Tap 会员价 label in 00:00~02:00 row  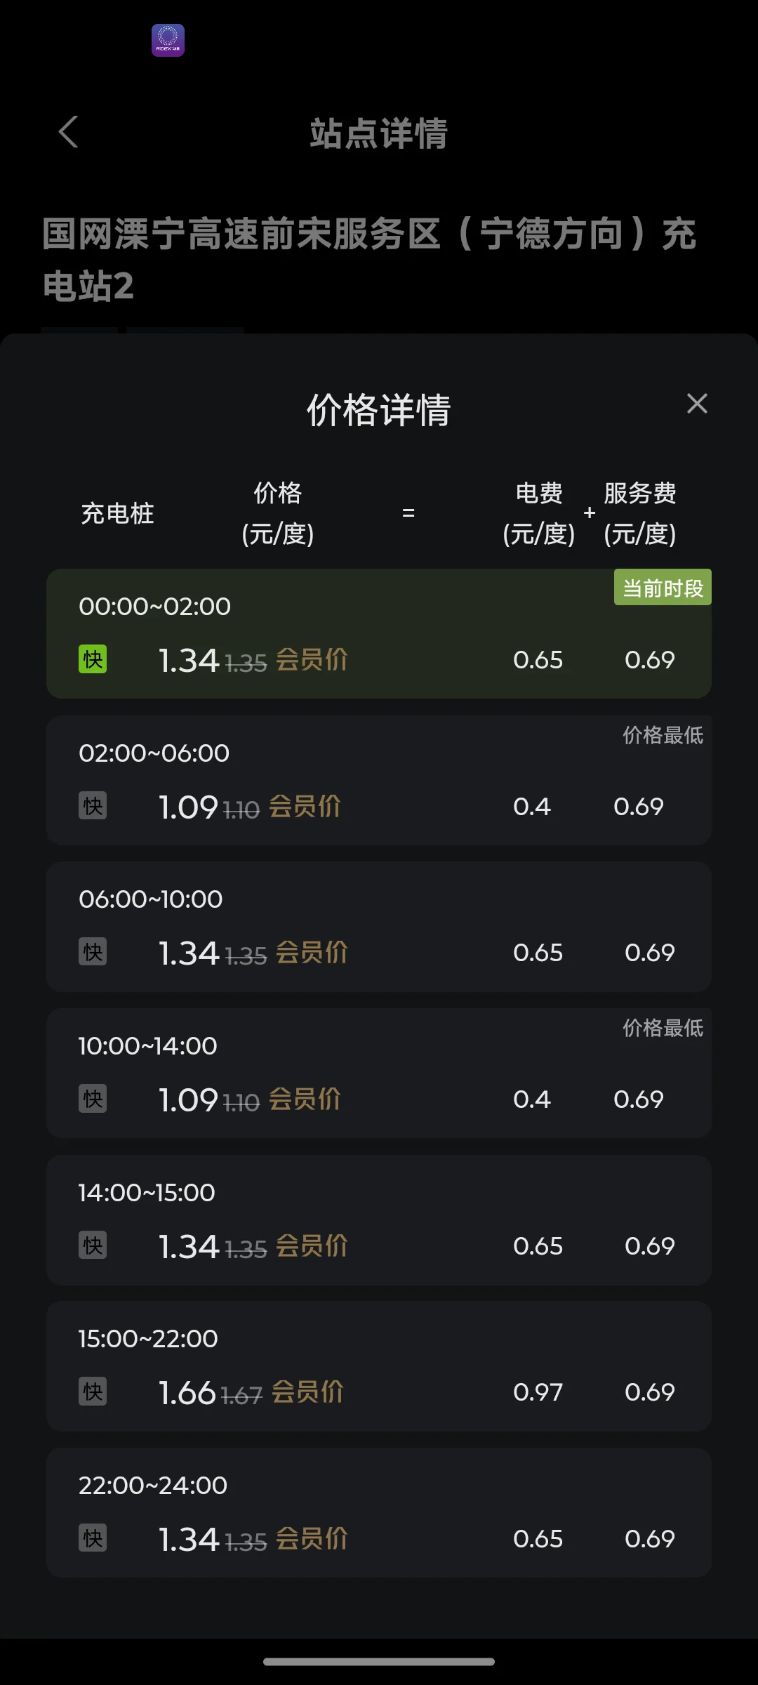(312, 659)
